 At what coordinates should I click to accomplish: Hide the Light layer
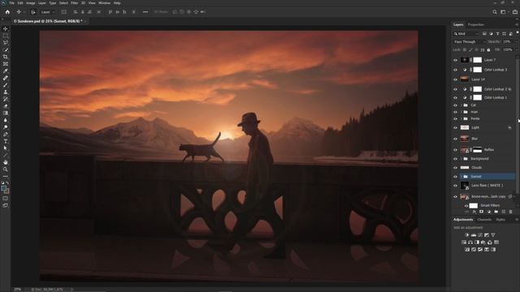(x=455, y=128)
